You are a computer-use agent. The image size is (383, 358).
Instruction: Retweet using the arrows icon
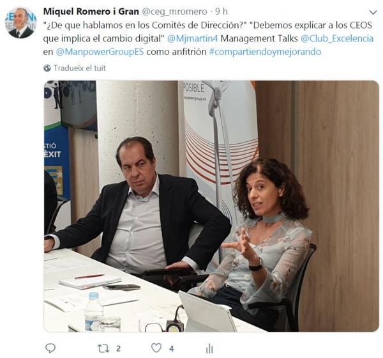pyautogui.click(x=103, y=348)
